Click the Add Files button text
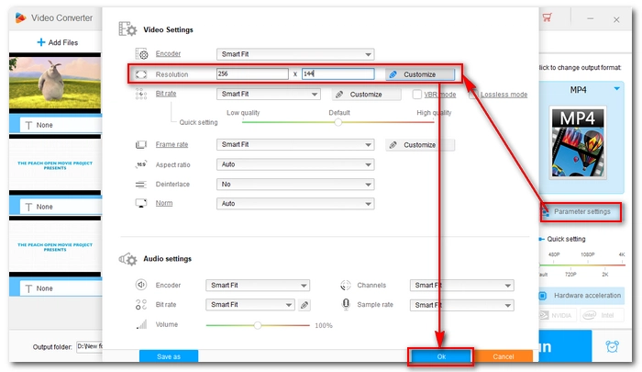 click(63, 42)
